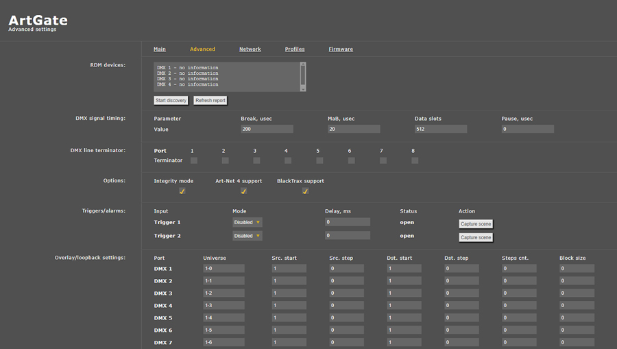Viewport: 617px width, 349px height.
Task: Click the MaB usec value field
Action: (354, 129)
